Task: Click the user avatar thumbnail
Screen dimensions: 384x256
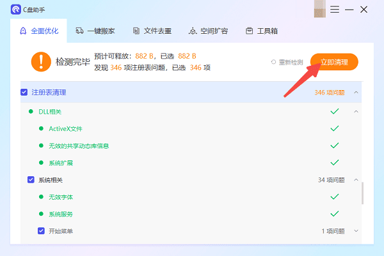Action: click(320, 9)
